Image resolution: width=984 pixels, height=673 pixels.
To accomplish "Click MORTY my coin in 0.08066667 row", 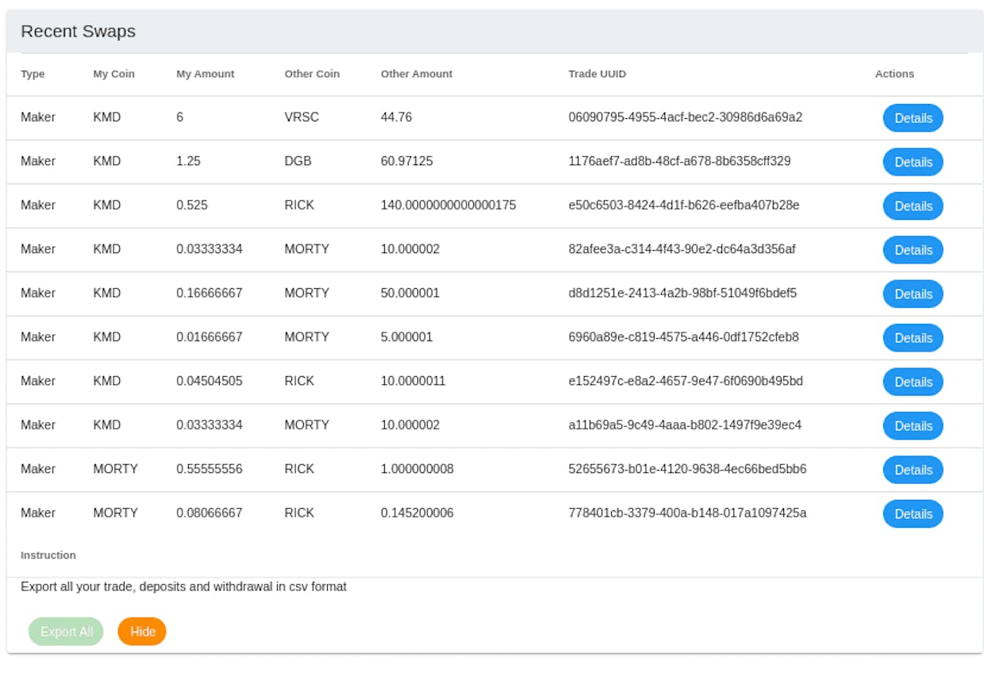I will 115,513.
